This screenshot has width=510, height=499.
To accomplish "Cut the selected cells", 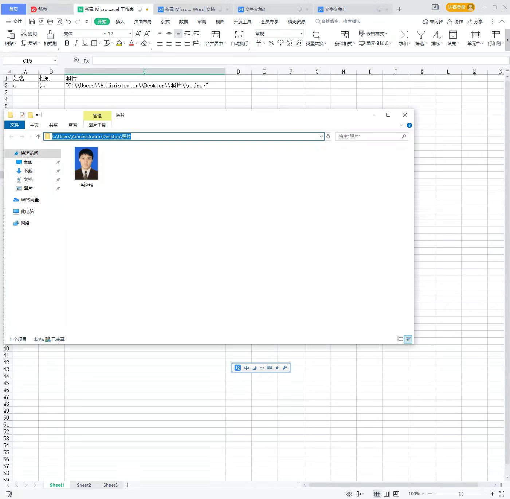I will [x=29, y=34].
